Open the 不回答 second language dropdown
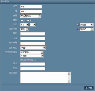 point(32,56)
